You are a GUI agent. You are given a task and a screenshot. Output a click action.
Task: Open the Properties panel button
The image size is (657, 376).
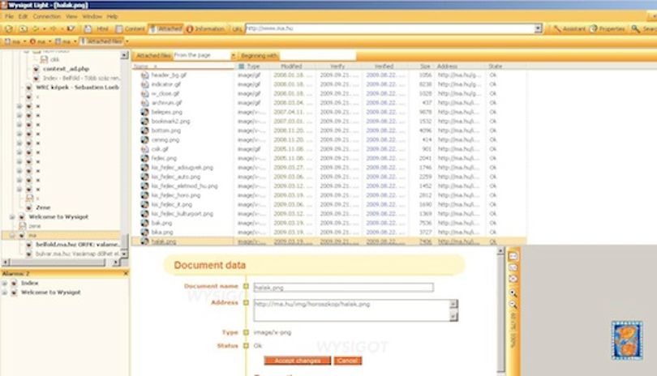608,29
